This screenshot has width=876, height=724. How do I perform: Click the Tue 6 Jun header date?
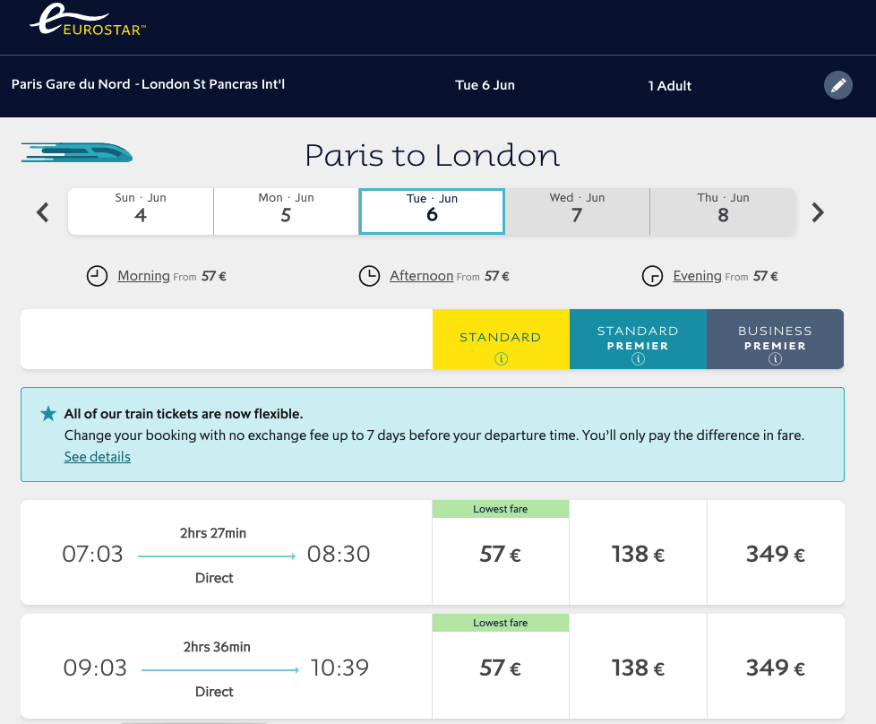[485, 85]
